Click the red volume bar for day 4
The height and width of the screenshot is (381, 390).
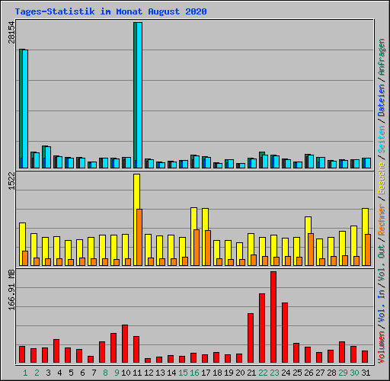point(56,351)
